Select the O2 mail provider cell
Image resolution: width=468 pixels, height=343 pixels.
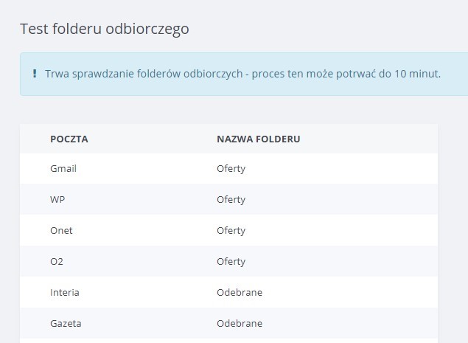click(57, 261)
